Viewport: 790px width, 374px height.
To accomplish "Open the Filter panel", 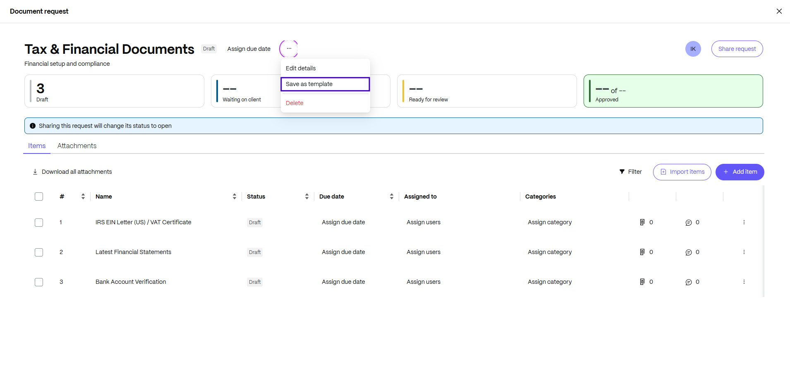I will tap(630, 171).
